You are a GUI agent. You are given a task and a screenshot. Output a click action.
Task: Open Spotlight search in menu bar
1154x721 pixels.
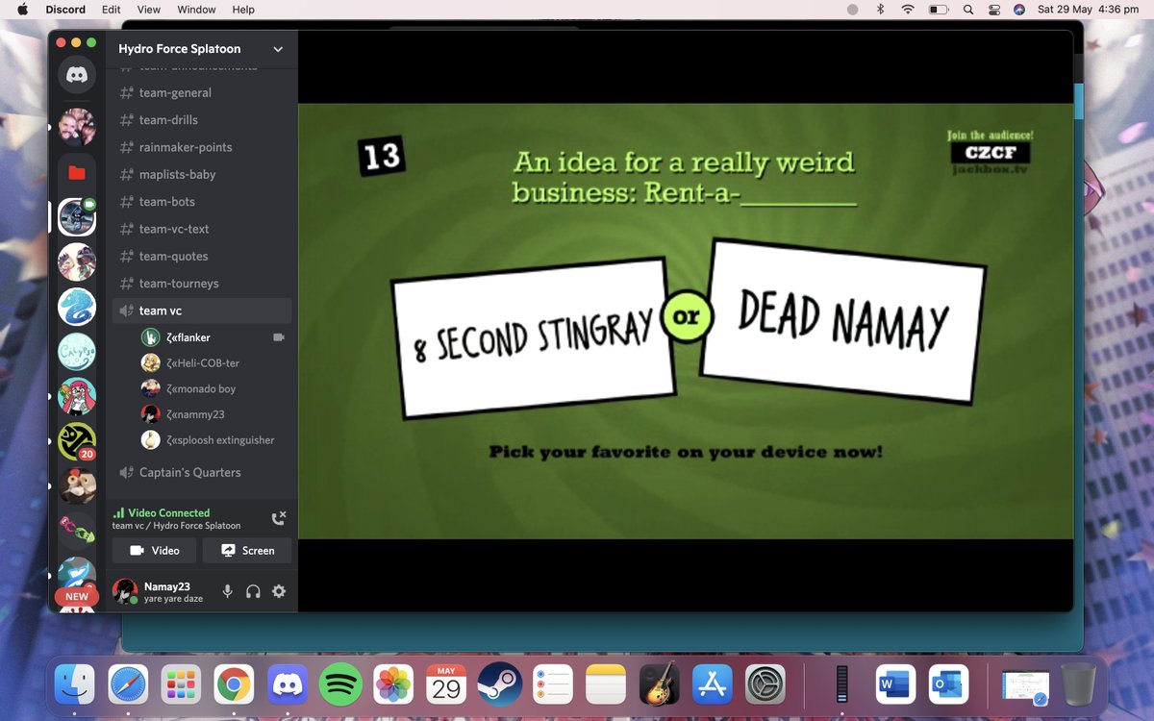click(968, 10)
